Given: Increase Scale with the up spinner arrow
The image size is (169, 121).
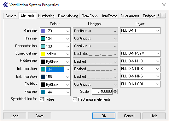Looking at the screenshot, I should pos(115,90).
